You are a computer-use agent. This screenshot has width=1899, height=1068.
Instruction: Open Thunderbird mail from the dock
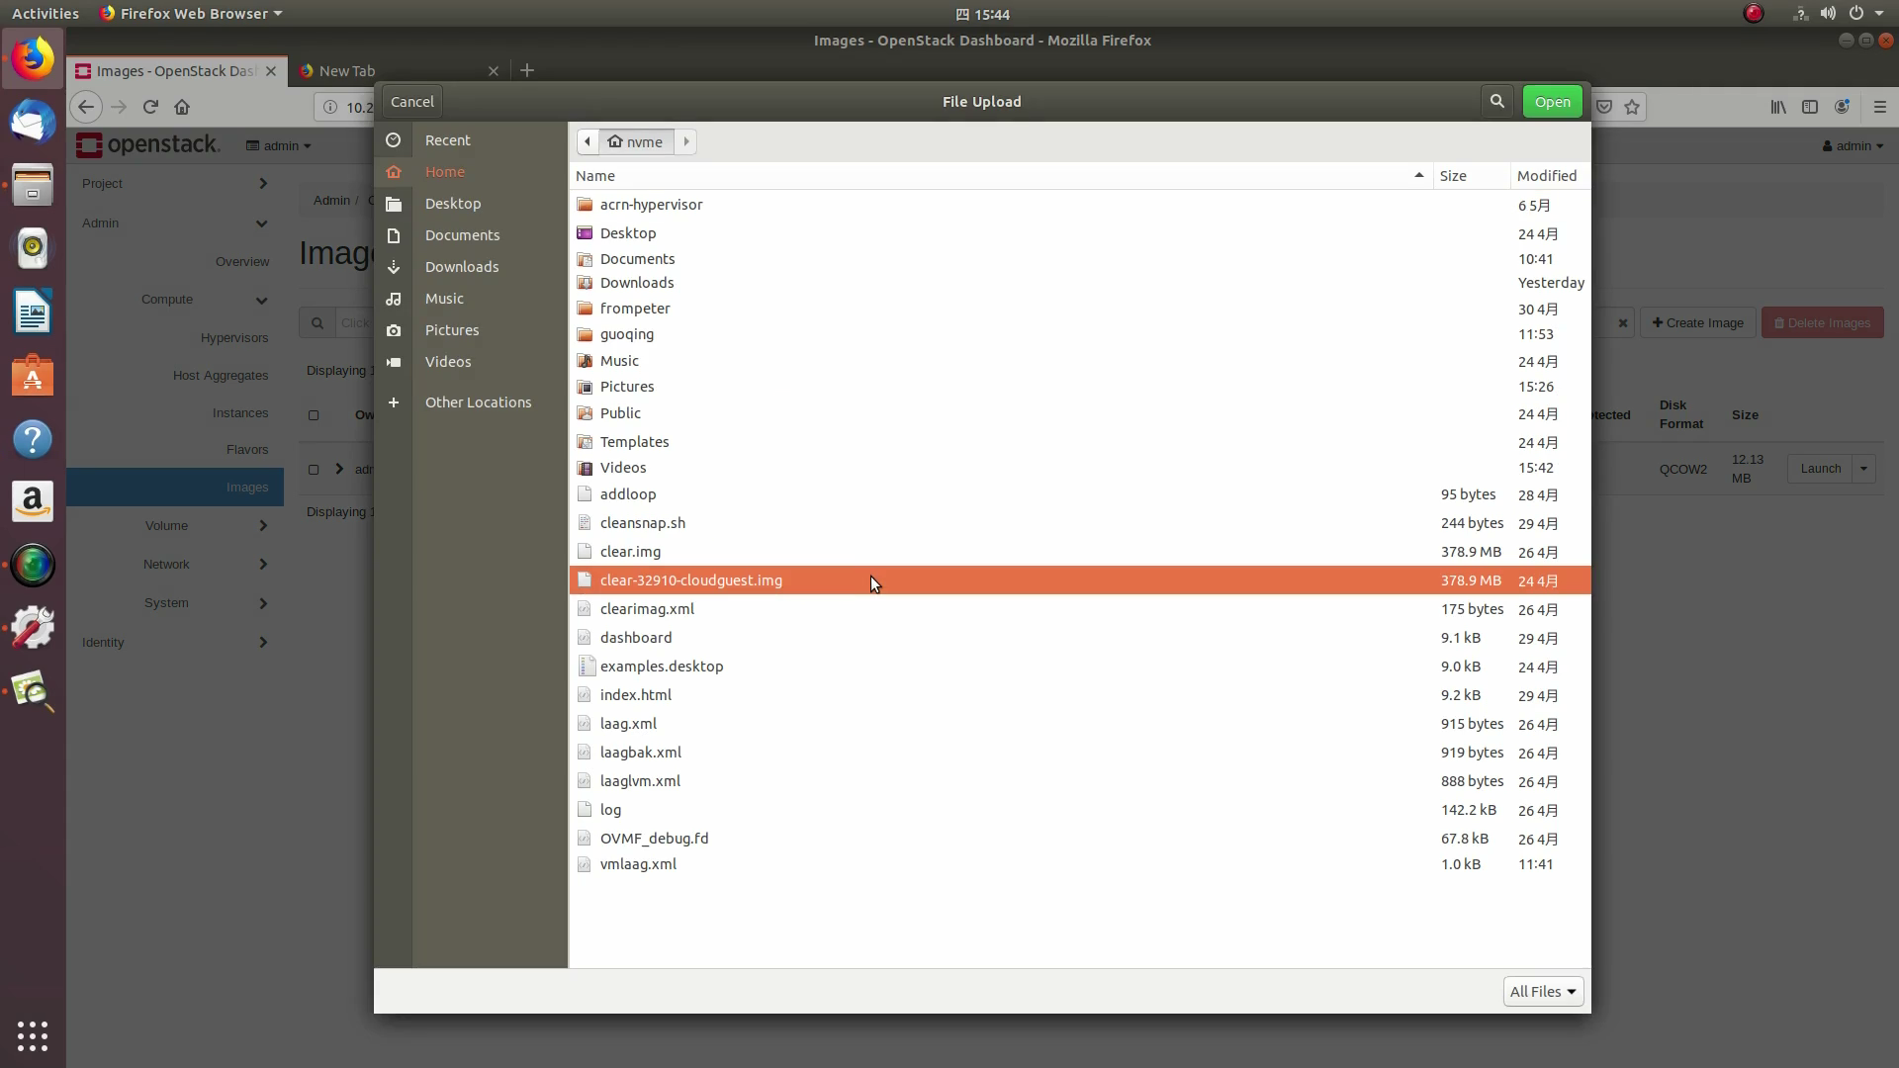point(33,123)
